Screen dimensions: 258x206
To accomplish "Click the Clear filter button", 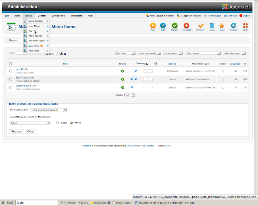I will 63,54.
